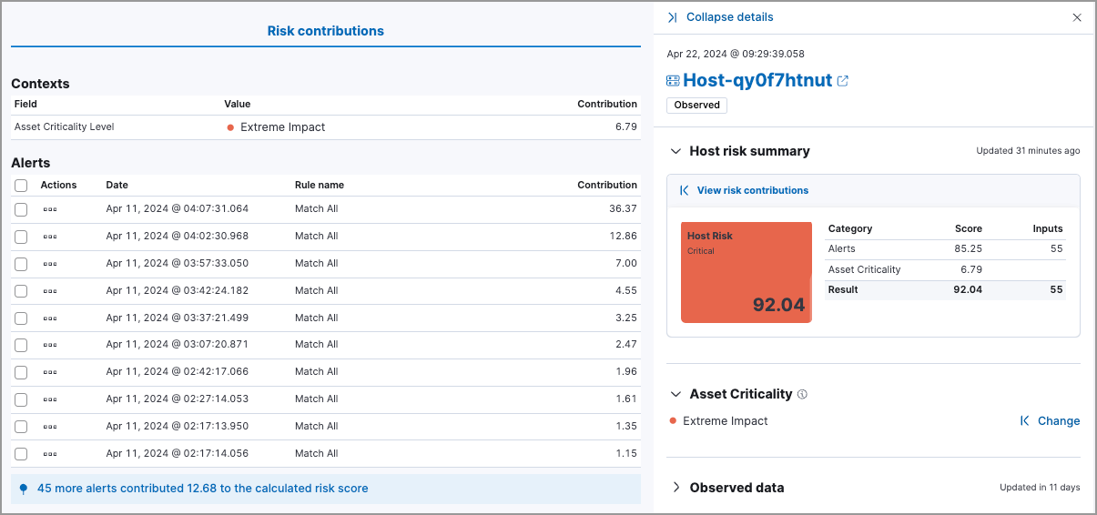Click the host icon beside Host-qy0f7htnut
This screenshot has height=515, width=1097.
pos(673,81)
